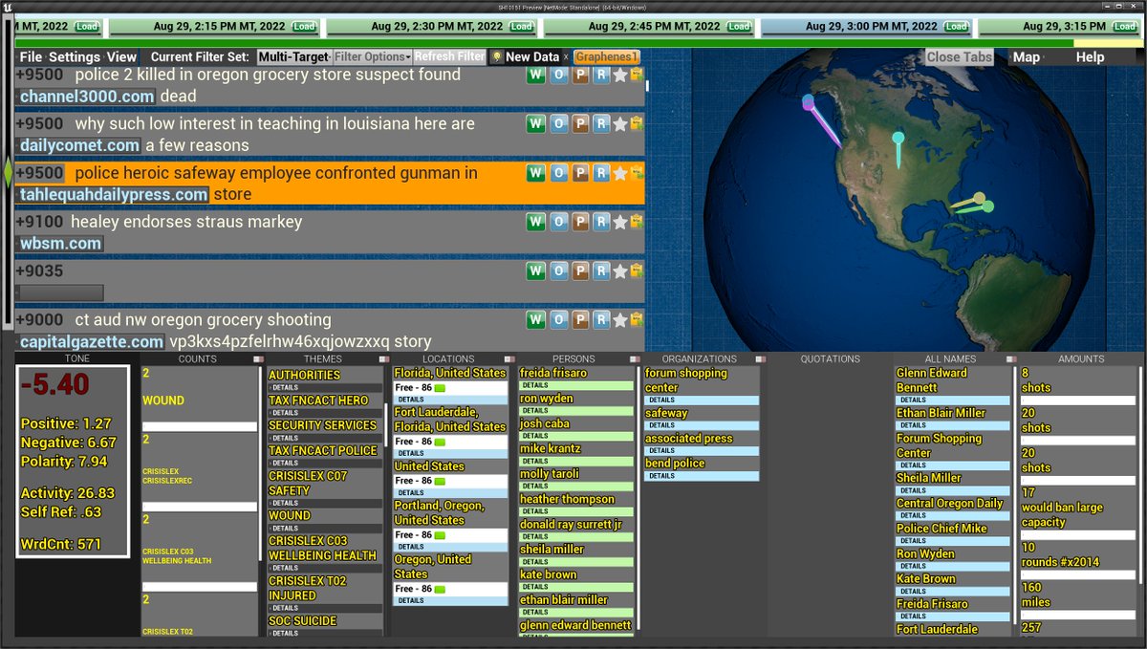The height and width of the screenshot is (649, 1147).
Task: Click the W icon on the channel3000.com row
Action: click(535, 75)
